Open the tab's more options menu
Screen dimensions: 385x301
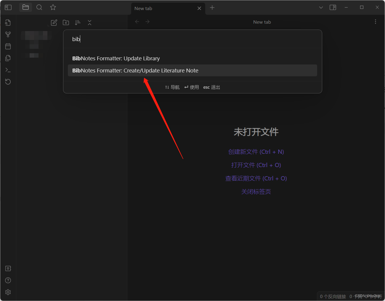pos(376,22)
